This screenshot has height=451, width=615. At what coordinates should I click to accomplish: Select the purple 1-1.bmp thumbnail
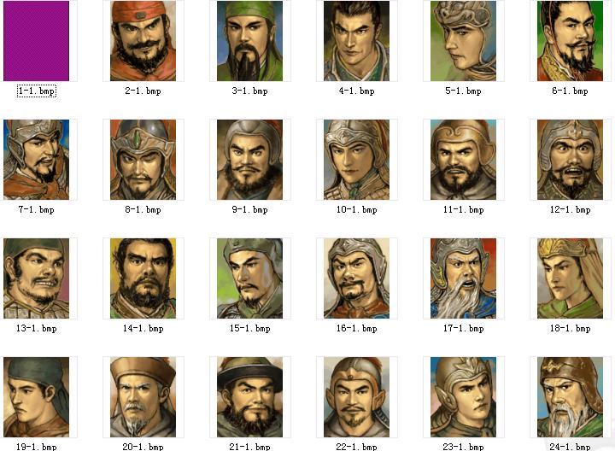pyautogui.click(x=37, y=41)
